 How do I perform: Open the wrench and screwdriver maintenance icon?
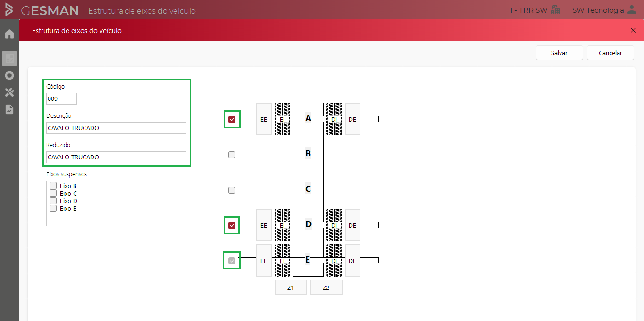[9, 92]
